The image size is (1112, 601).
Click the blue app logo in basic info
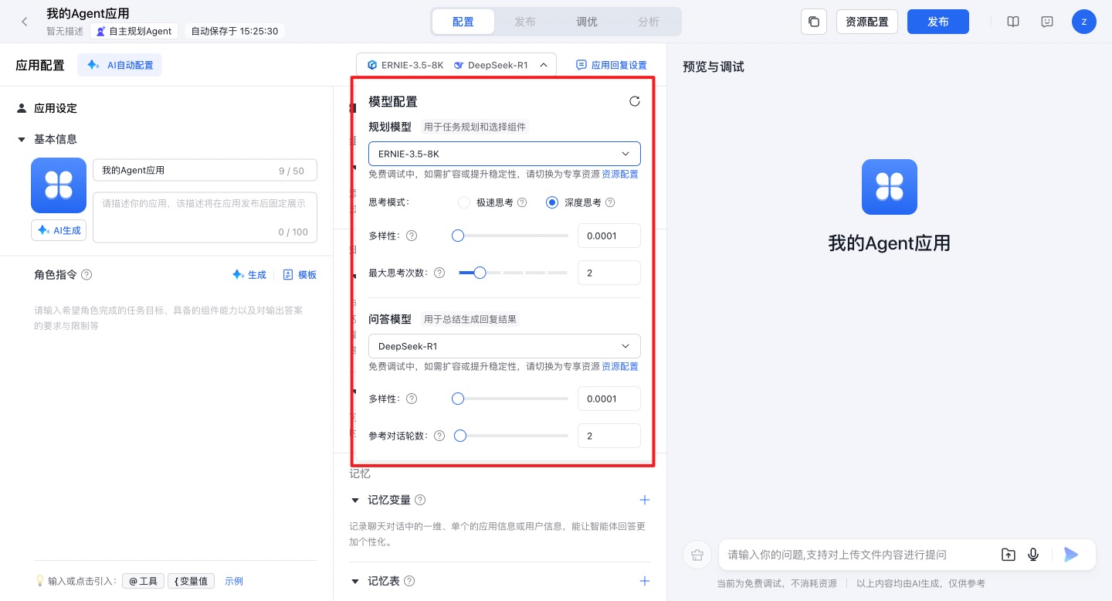[x=59, y=185]
